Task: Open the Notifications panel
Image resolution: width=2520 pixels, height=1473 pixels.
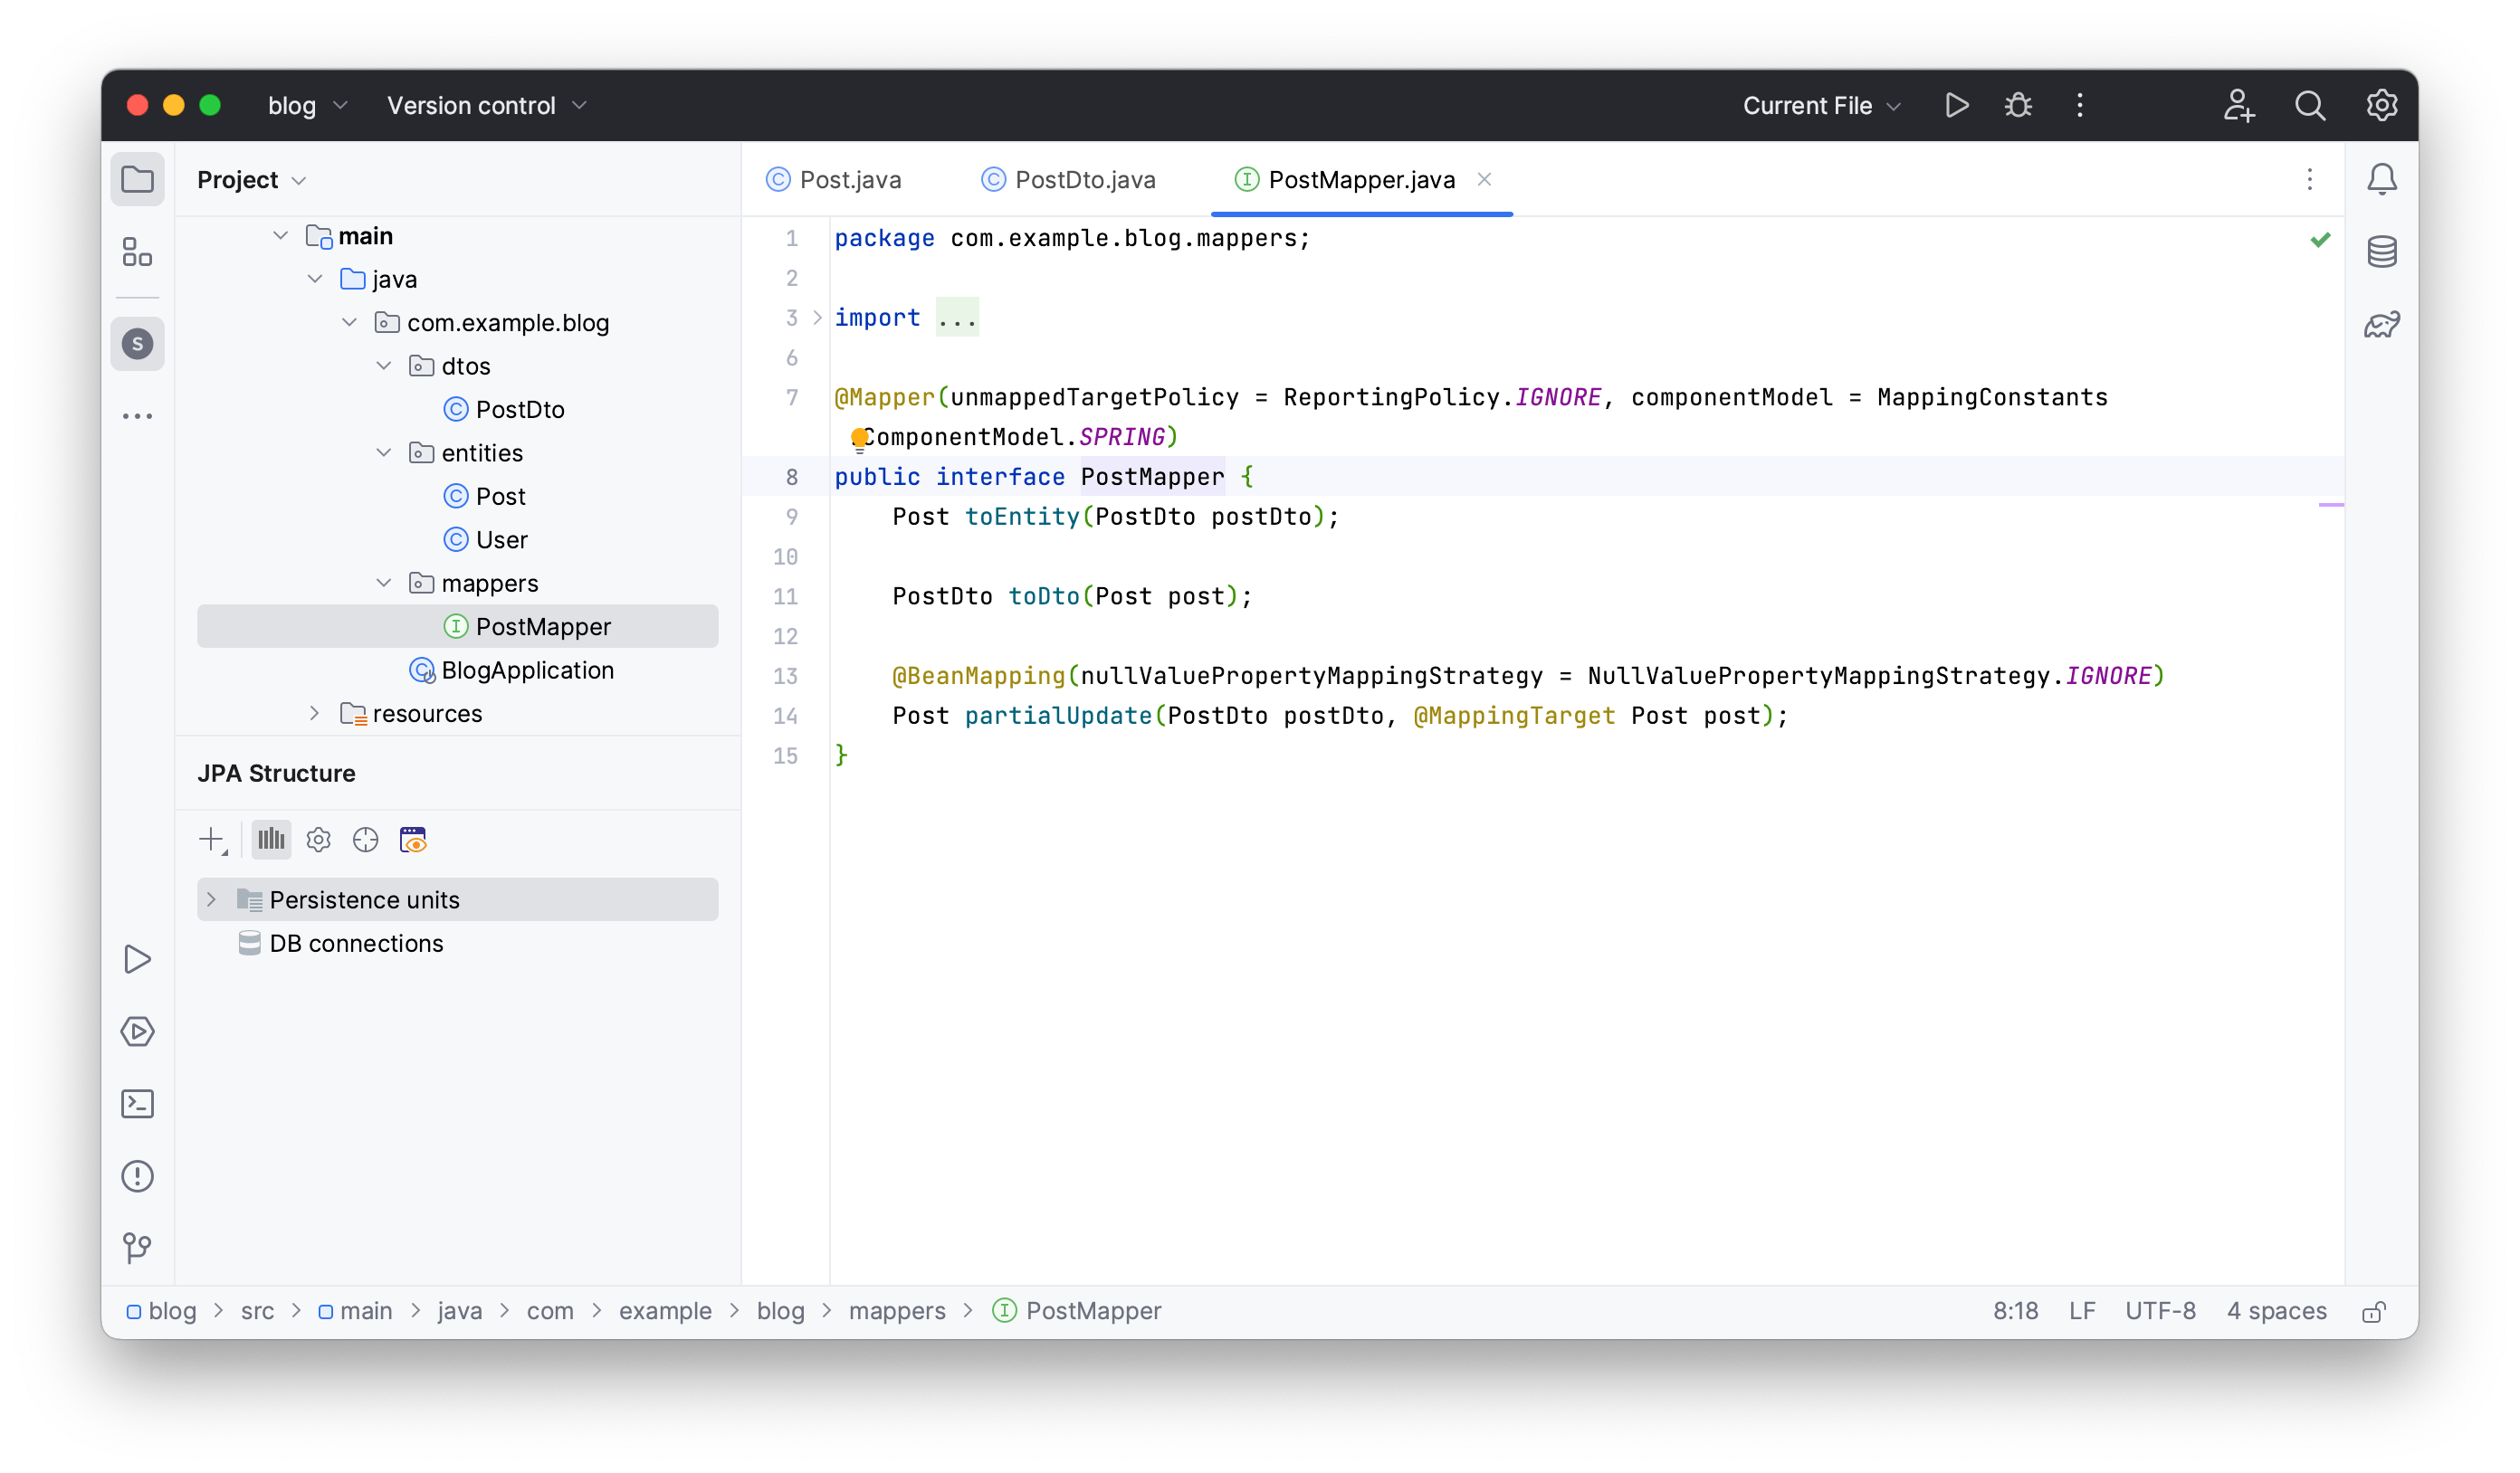Action: coord(2383,178)
